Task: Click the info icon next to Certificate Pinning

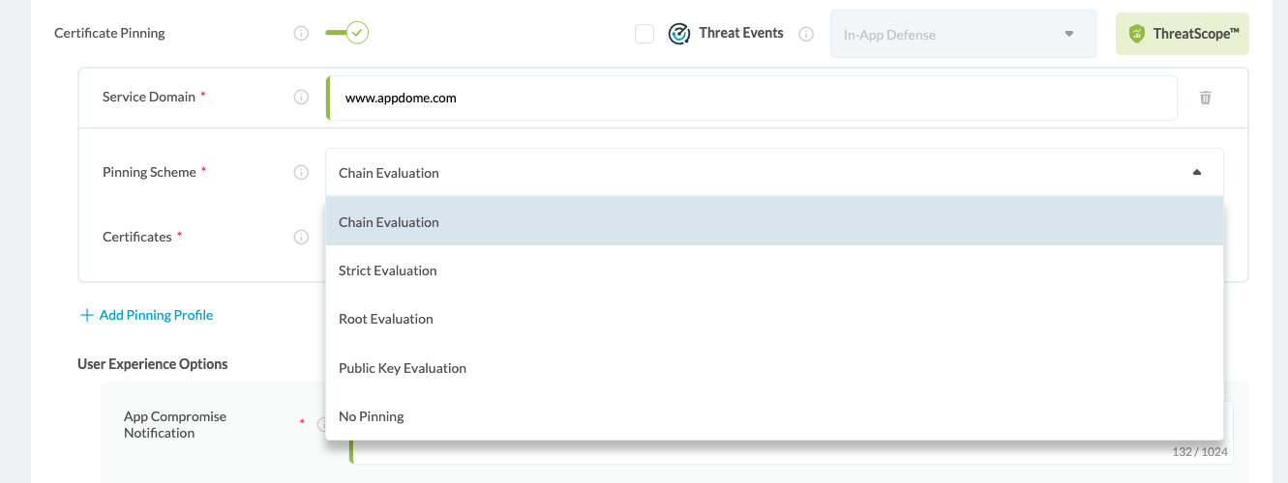Action: point(301,33)
